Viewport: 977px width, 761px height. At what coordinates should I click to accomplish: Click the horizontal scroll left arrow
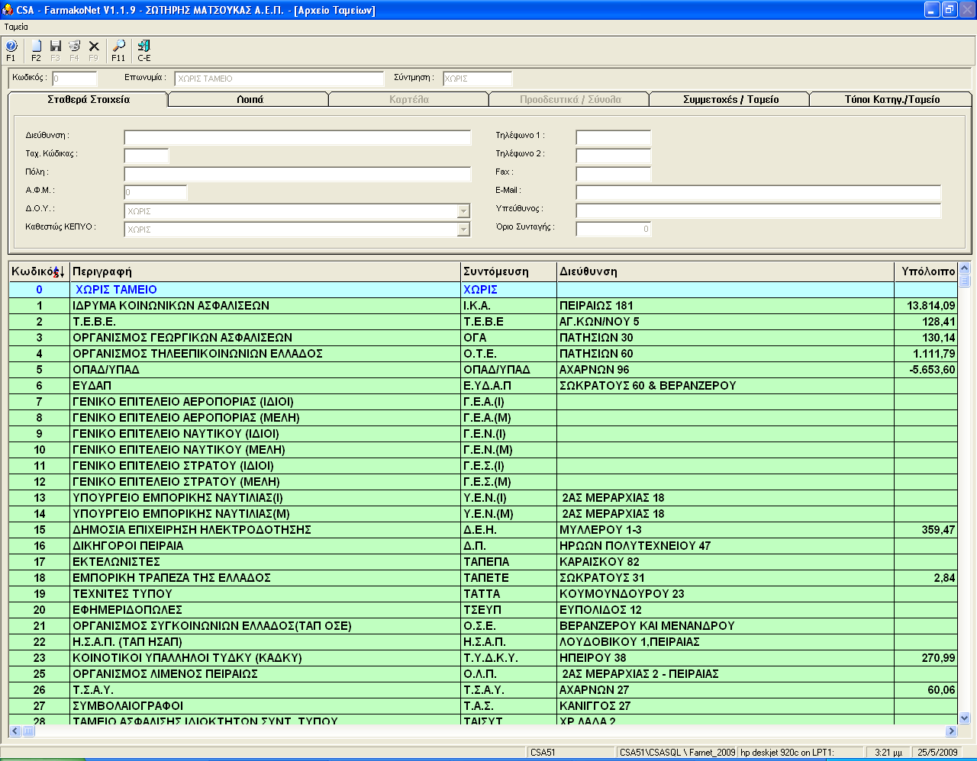[15, 731]
